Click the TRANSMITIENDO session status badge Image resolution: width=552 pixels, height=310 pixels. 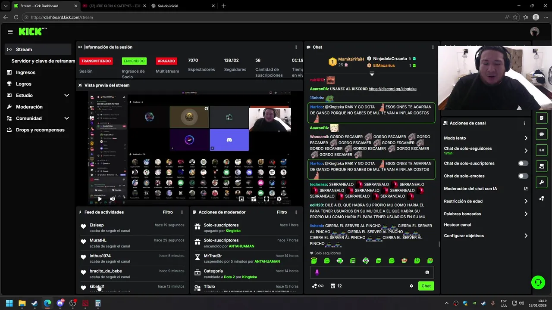pos(96,61)
